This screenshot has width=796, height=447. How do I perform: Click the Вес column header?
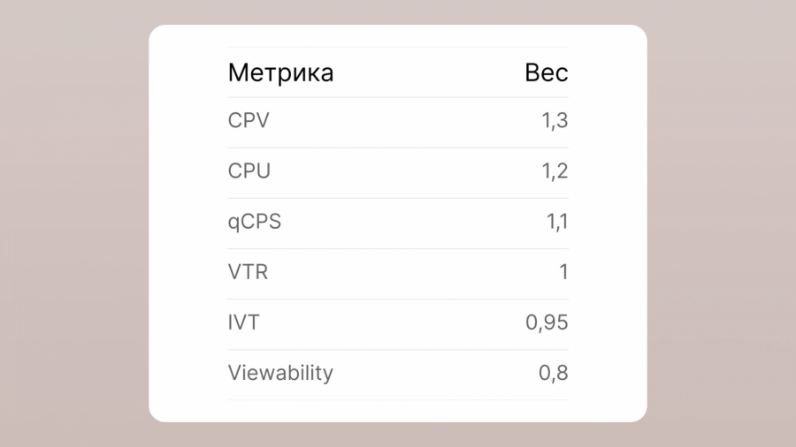pos(546,72)
